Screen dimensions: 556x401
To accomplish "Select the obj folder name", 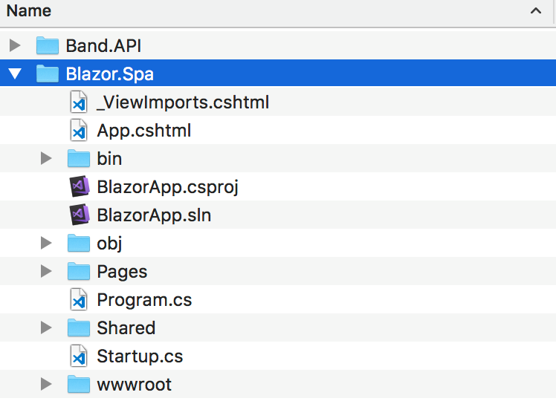I will click(x=109, y=244).
